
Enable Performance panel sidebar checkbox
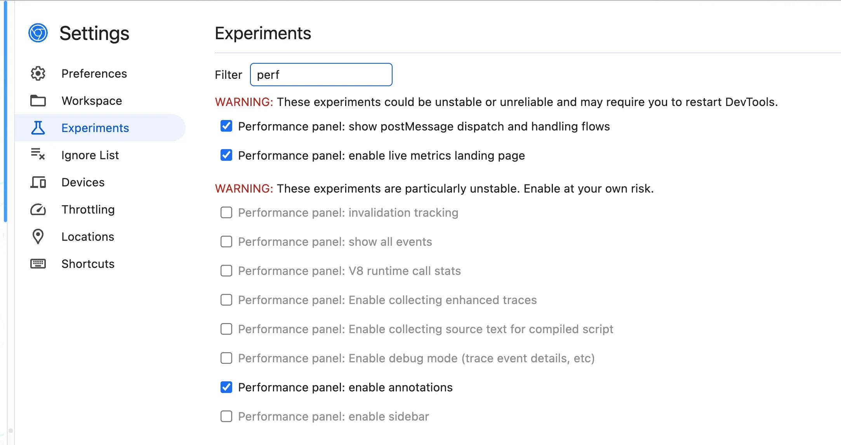(x=226, y=416)
